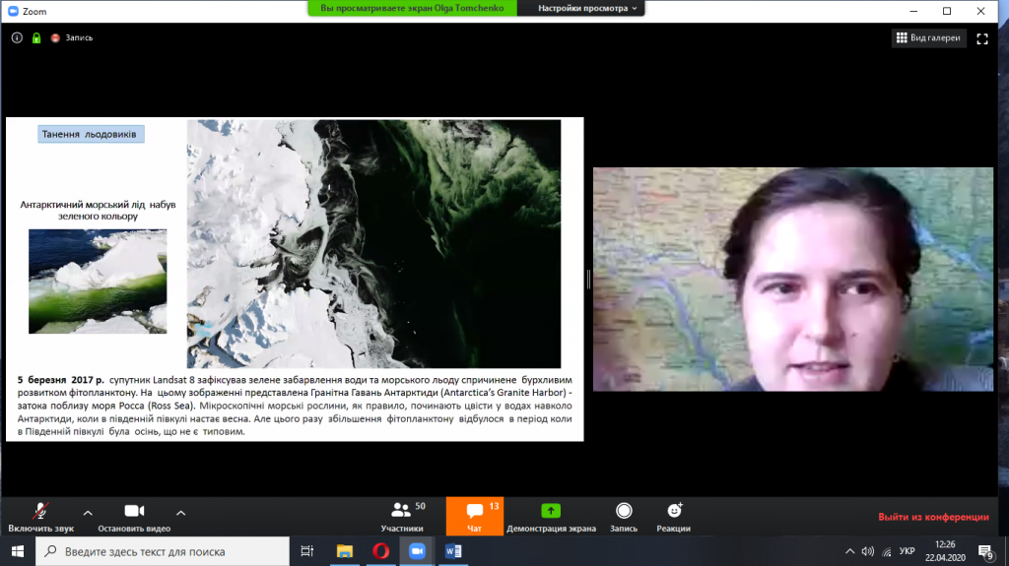The image size is (1009, 566).
Task: Click the Windows search box
Action: tap(163, 551)
